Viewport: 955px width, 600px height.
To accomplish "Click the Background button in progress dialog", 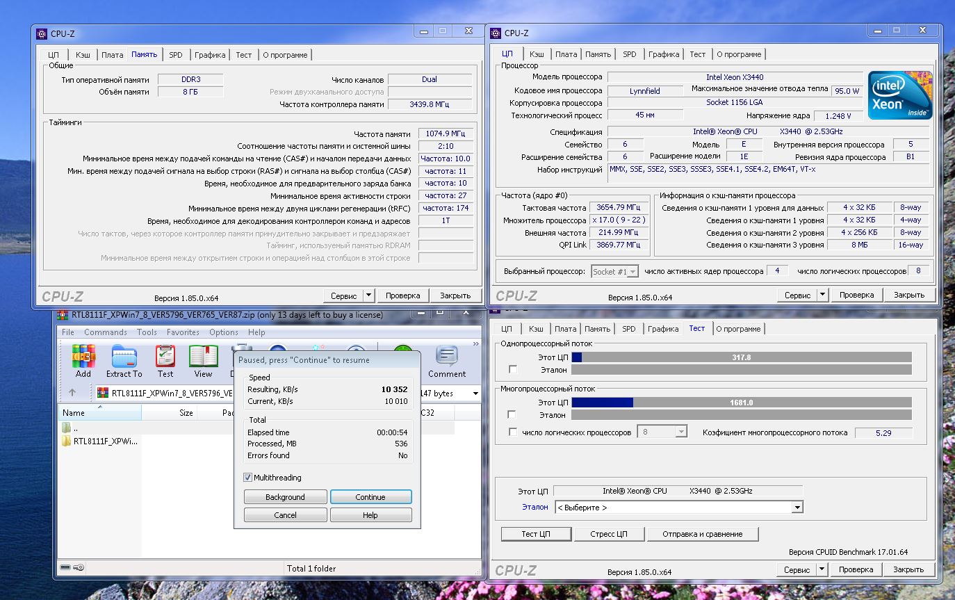I will click(x=285, y=497).
